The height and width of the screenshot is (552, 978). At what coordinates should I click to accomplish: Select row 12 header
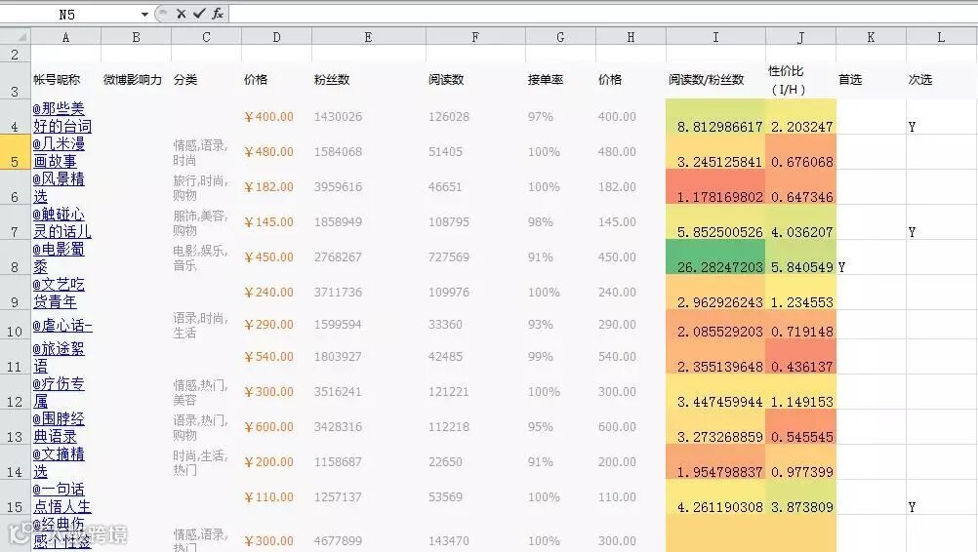click(x=15, y=392)
